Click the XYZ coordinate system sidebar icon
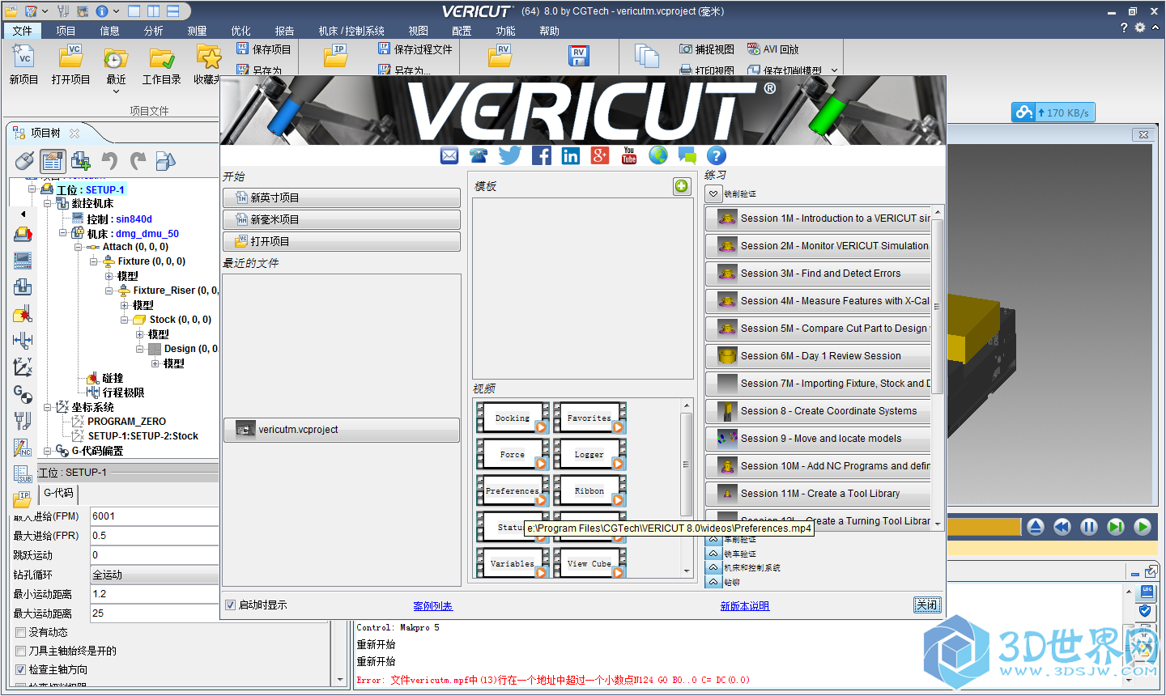 coord(23,367)
